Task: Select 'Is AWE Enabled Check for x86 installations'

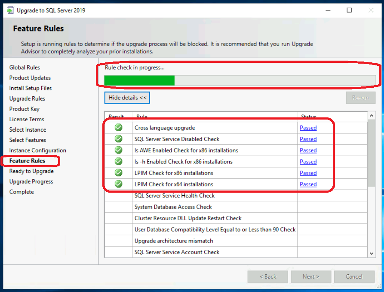Action: 186,151
